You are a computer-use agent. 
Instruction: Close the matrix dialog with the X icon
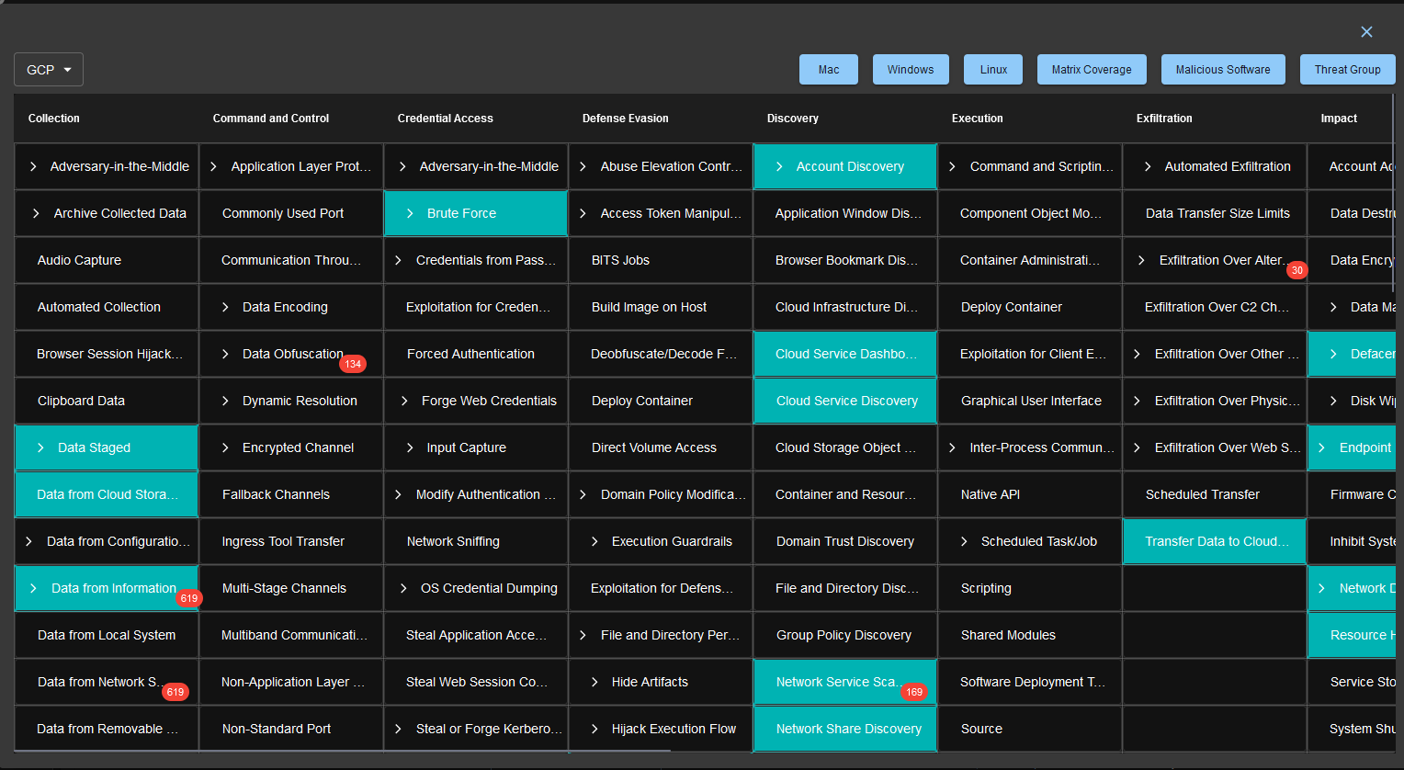click(1366, 32)
